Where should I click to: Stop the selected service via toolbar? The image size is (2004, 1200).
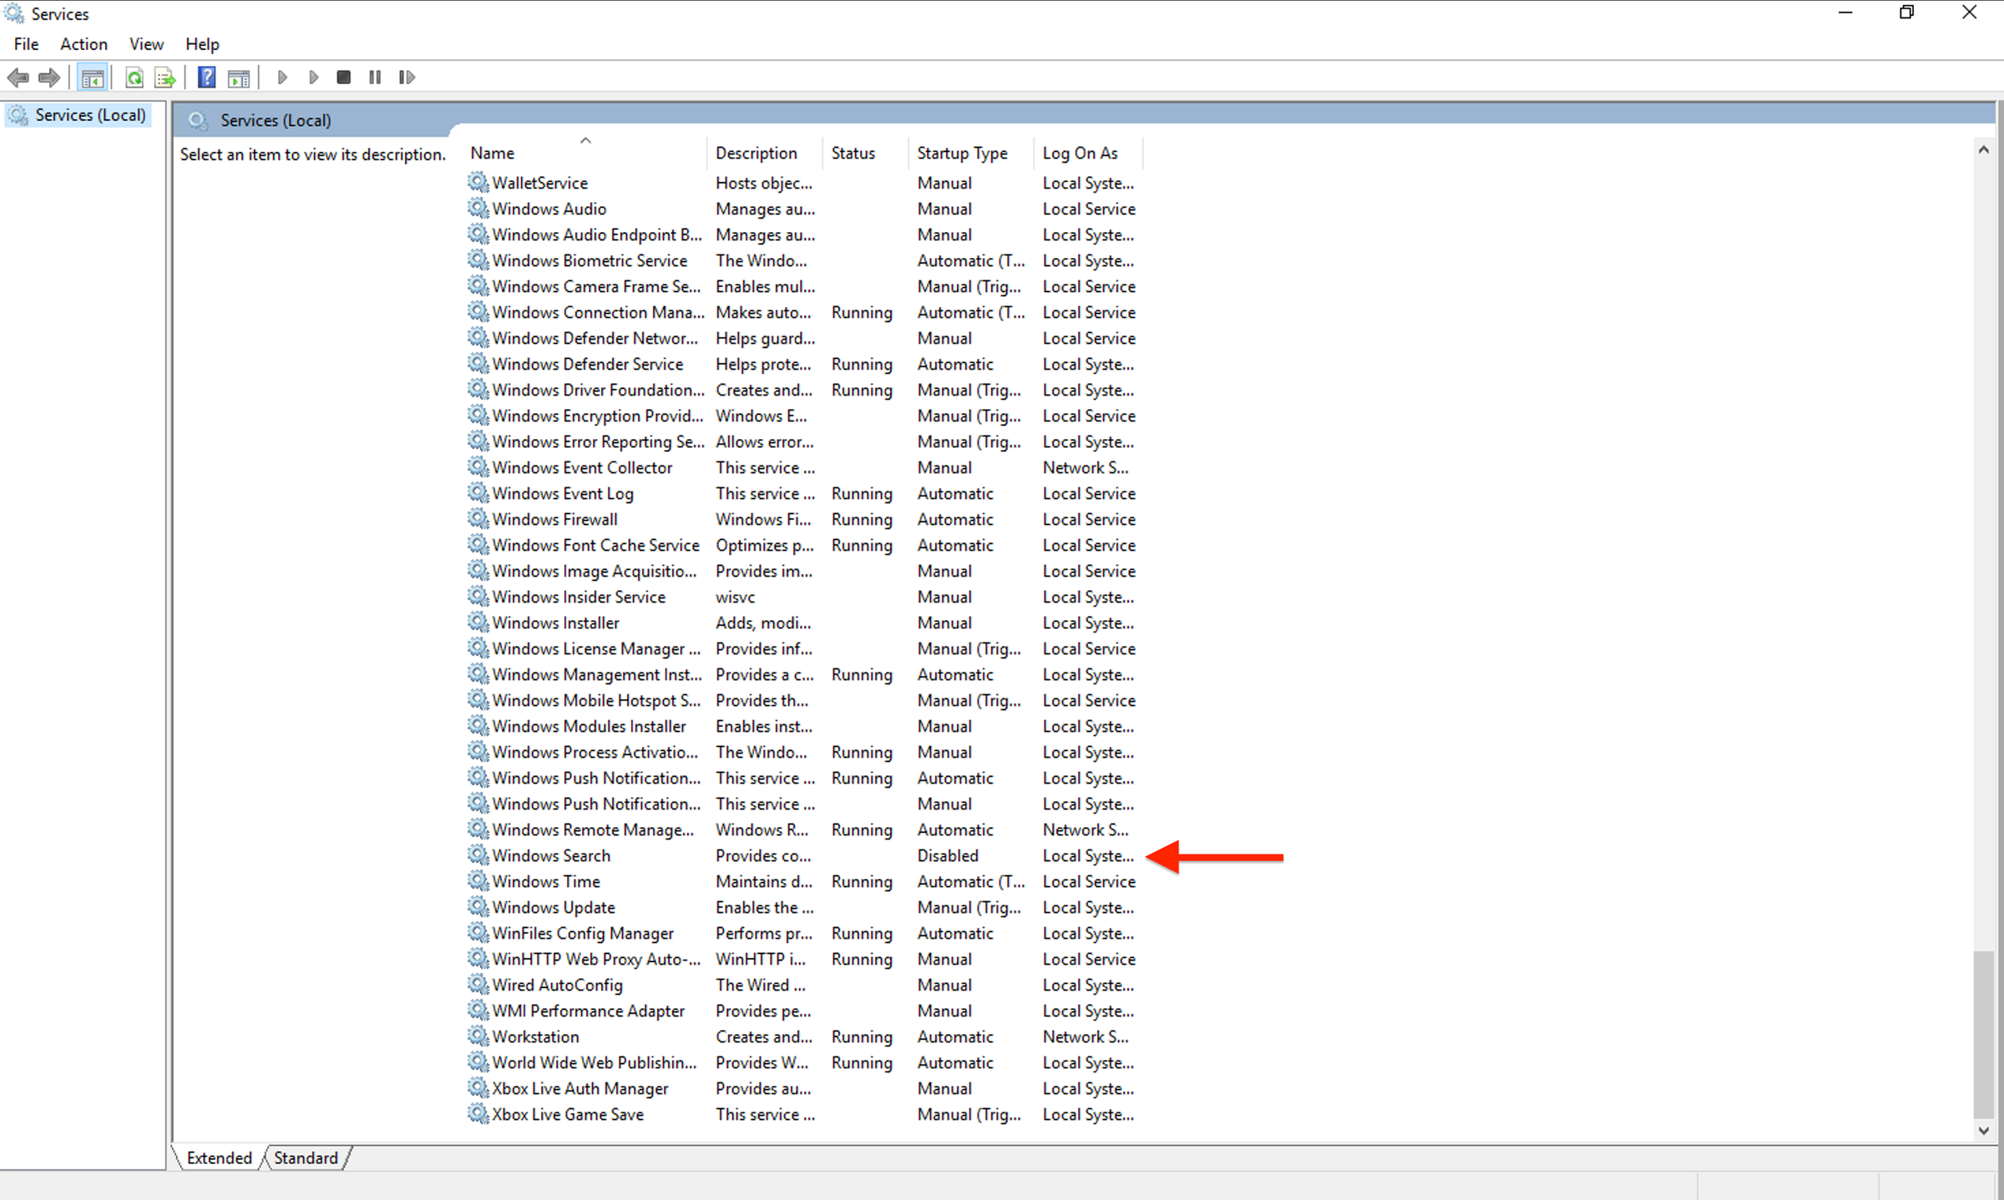[x=342, y=77]
